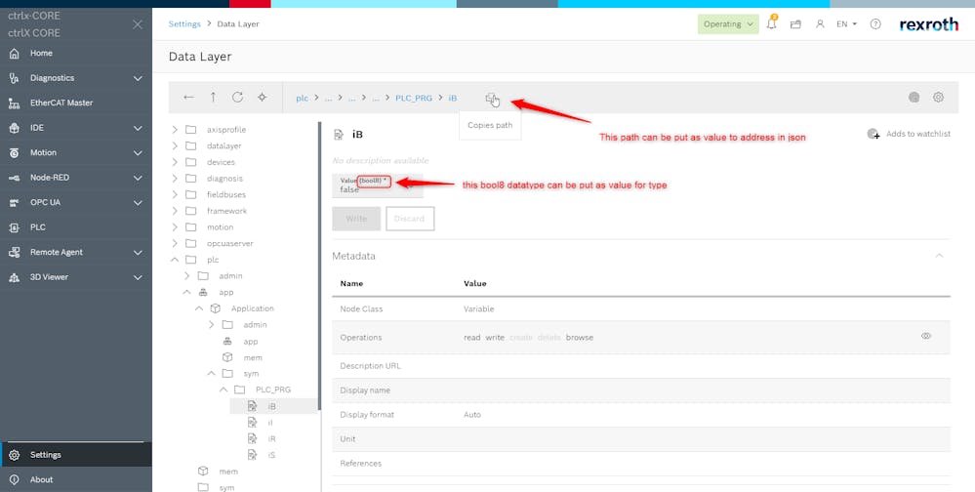Click the PLC_PRG breadcrumb in path bar
This screenshot has width=975, height=492.
(x=414, y=99)
